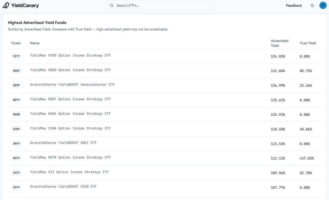Select the SMYY ticker badge
329x200 pixels.
point(16,144)
